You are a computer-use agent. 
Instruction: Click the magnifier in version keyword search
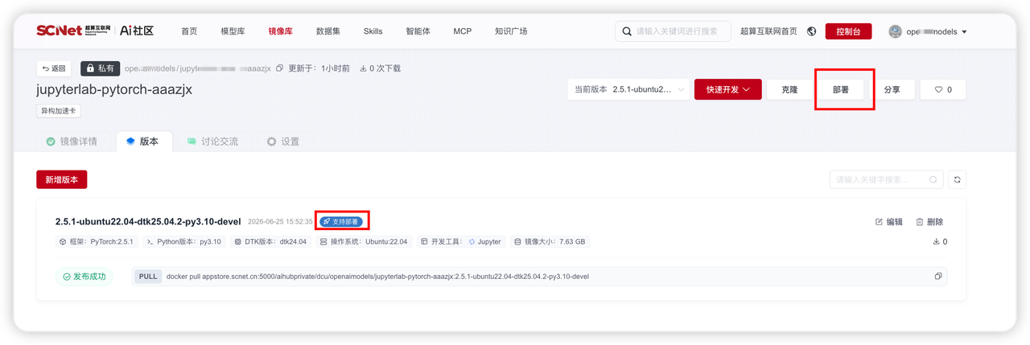click(933, 179)
